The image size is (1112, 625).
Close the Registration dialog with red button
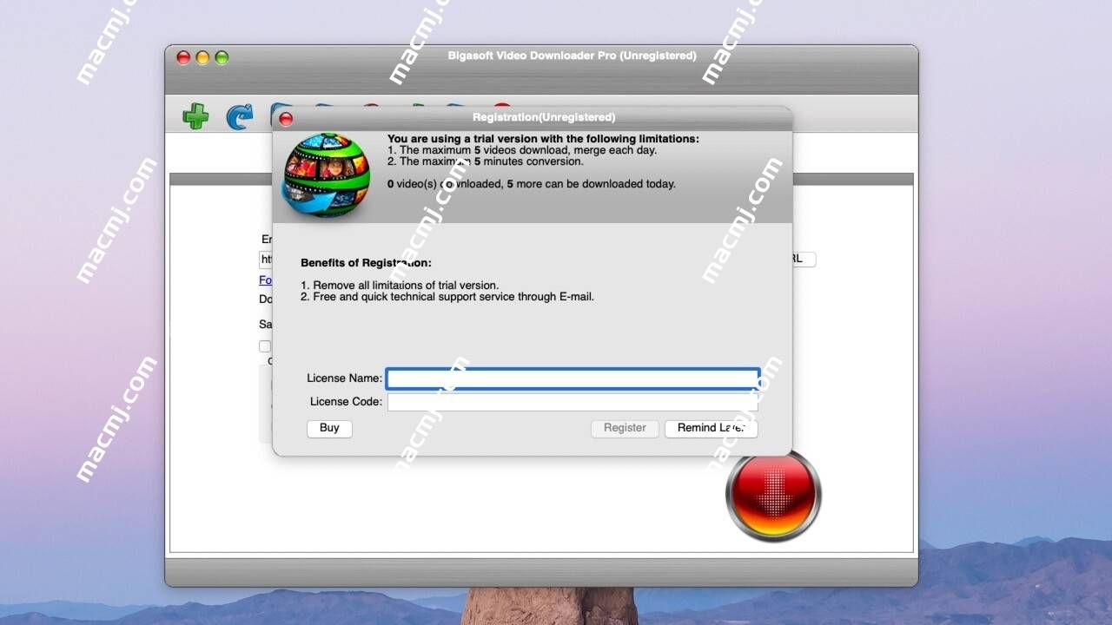point(286,119)
